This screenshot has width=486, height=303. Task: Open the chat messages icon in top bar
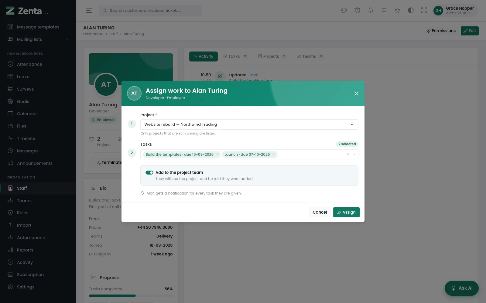point(344,10)
